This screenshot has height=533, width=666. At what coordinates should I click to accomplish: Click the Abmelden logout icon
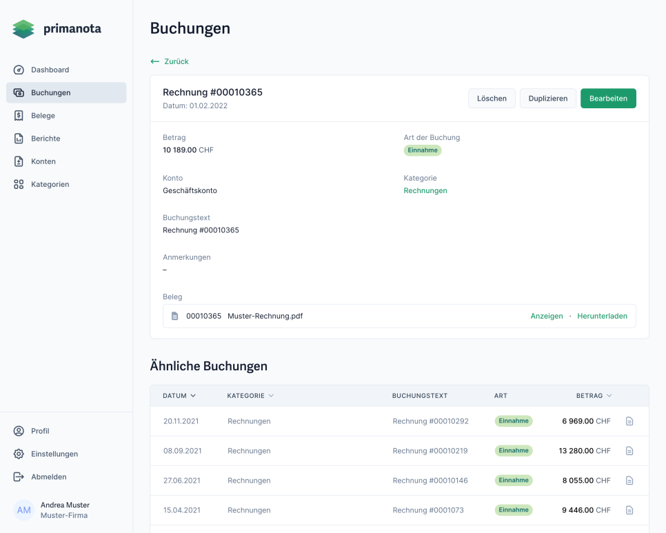pyautogui.click(x=19, y=476)
